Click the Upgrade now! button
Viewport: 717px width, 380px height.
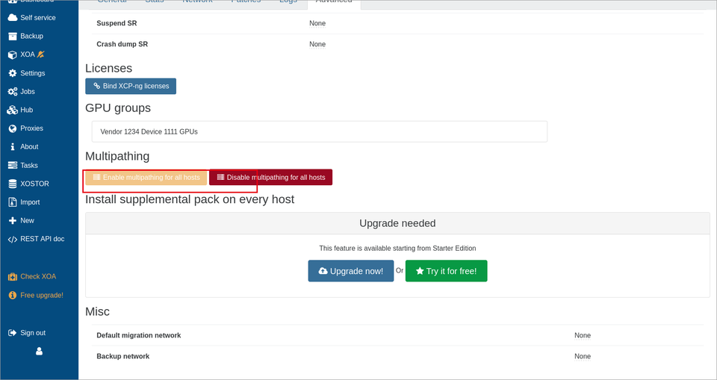(x=351, y=271)
